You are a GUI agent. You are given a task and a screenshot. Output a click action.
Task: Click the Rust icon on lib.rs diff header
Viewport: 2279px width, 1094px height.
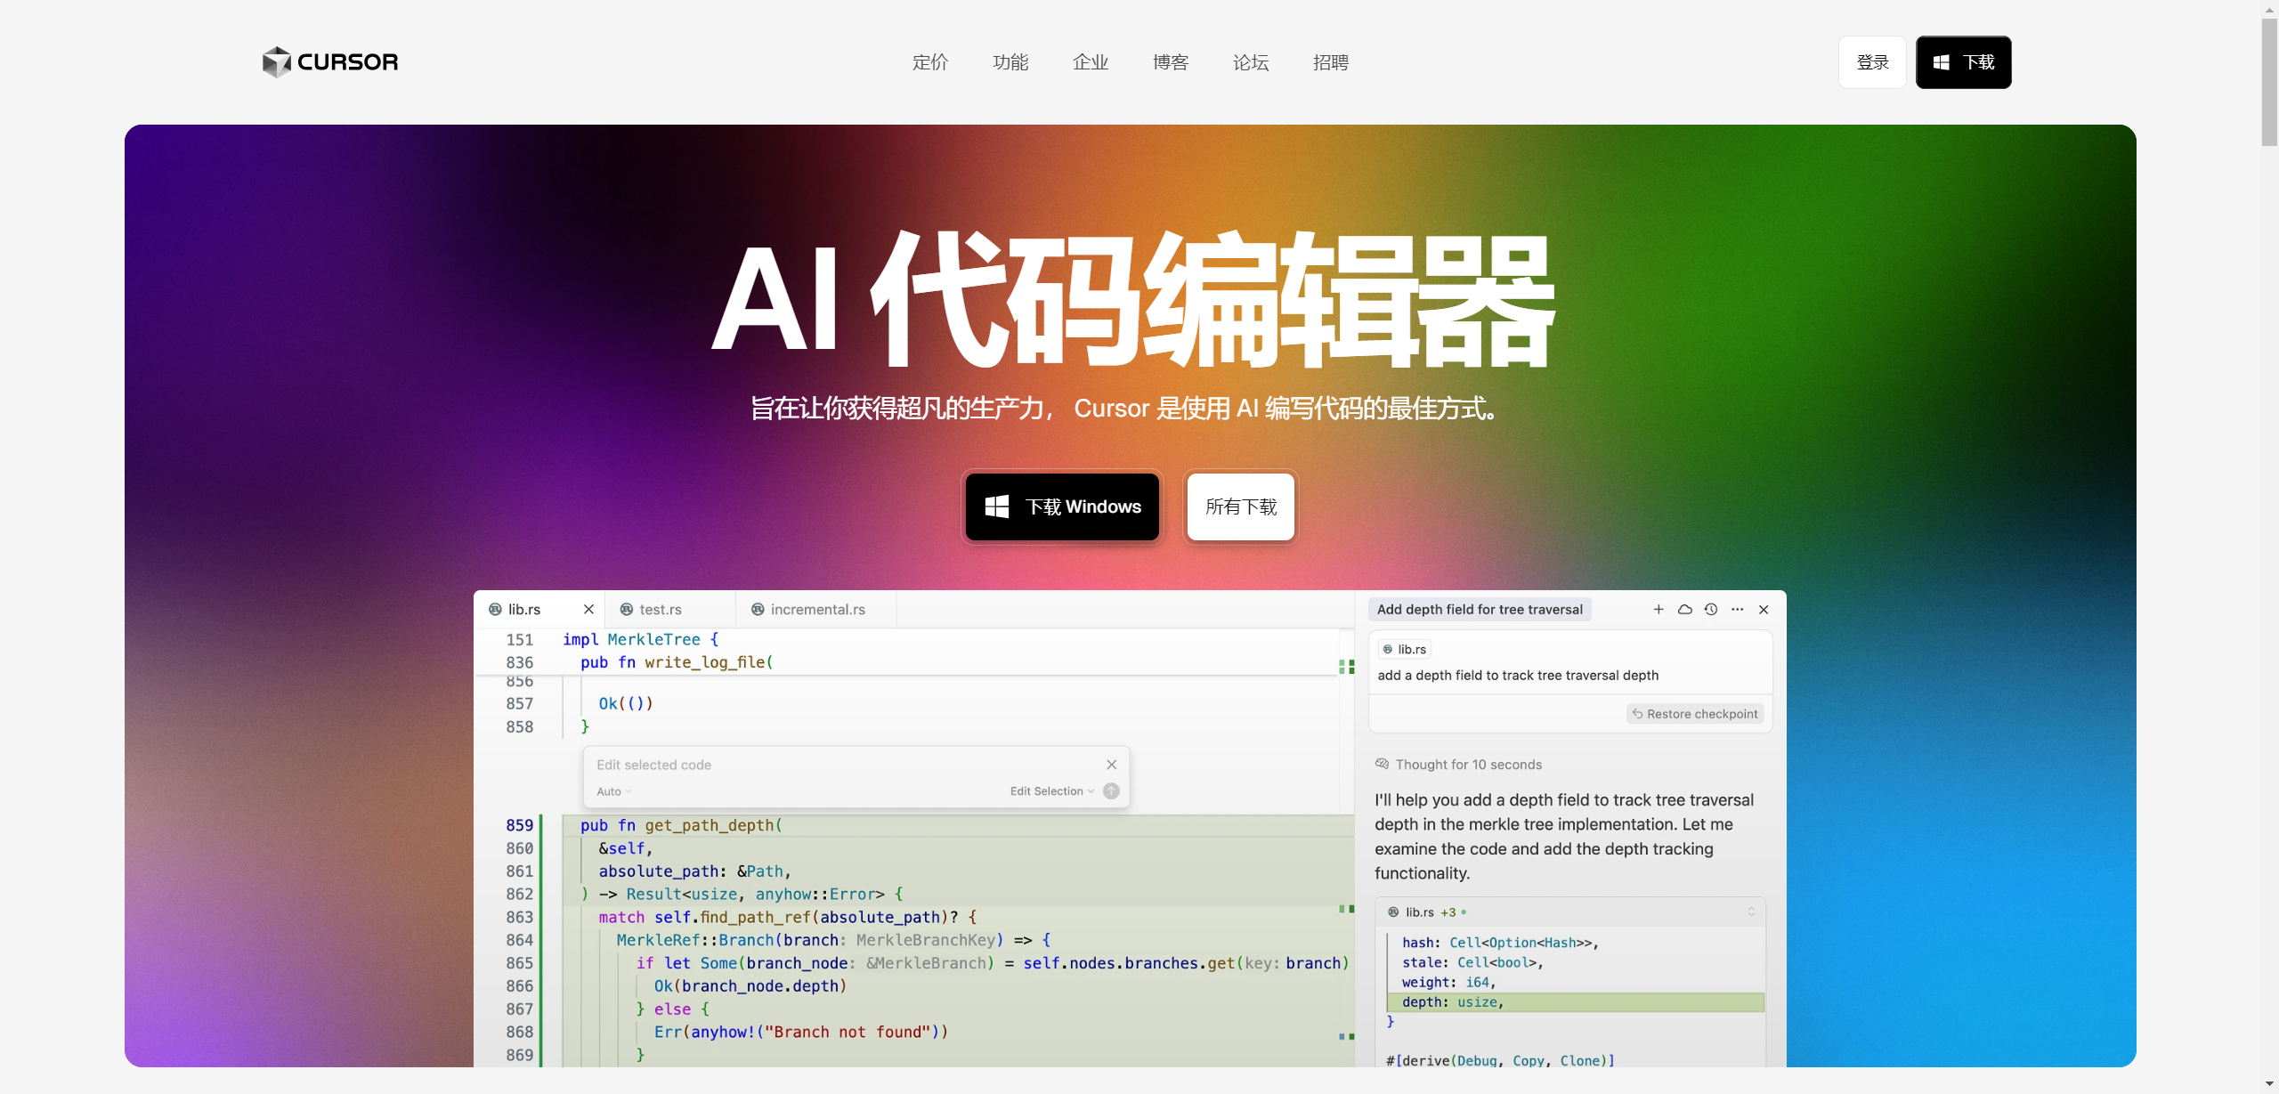(1393, 912)
